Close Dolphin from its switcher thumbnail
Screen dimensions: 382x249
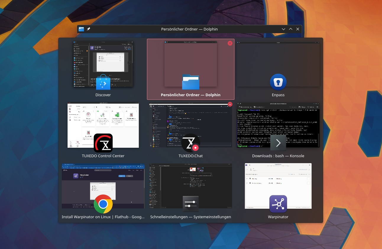click(x=230, y=43)
